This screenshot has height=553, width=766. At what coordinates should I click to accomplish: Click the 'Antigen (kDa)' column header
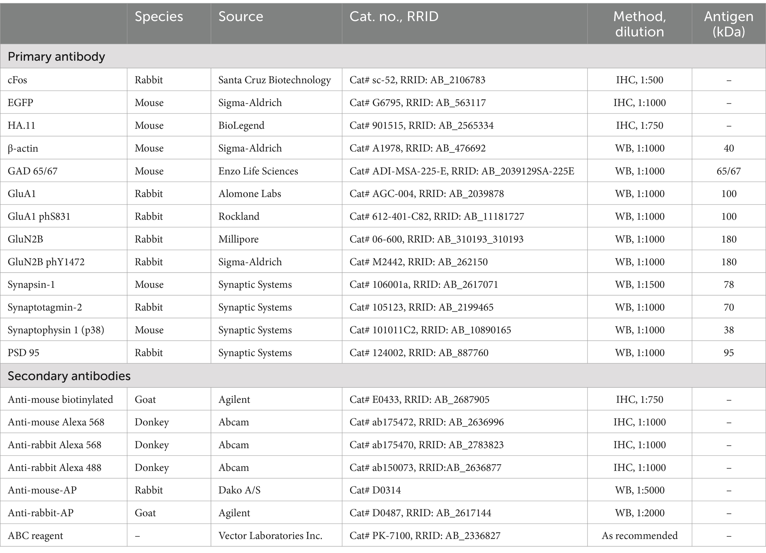729,24
